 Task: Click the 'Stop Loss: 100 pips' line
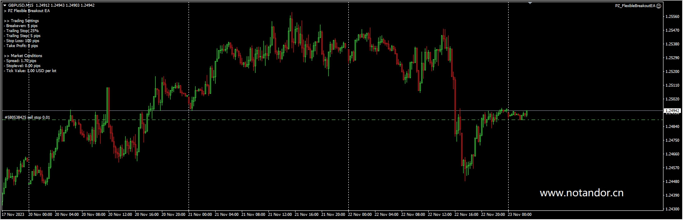pyautogui.click(x=22, y=41)
